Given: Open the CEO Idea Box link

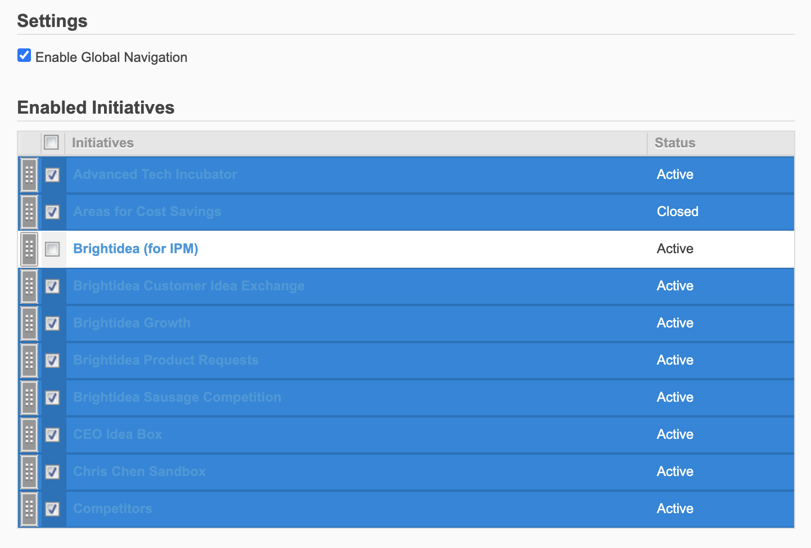Looking at the screenshot, I should (x=118, y=434).
